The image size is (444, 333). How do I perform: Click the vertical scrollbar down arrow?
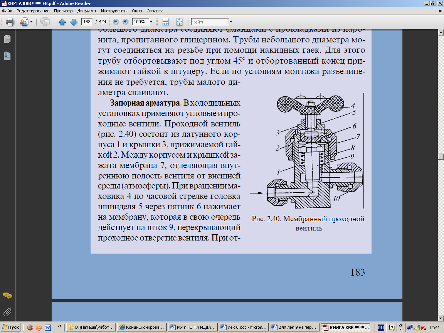441,318
